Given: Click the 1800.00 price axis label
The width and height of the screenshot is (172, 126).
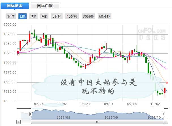Looking at the screenshot, I should point(10,101).
